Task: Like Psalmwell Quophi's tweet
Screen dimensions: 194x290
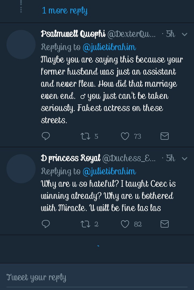Action: pos(125,136)
